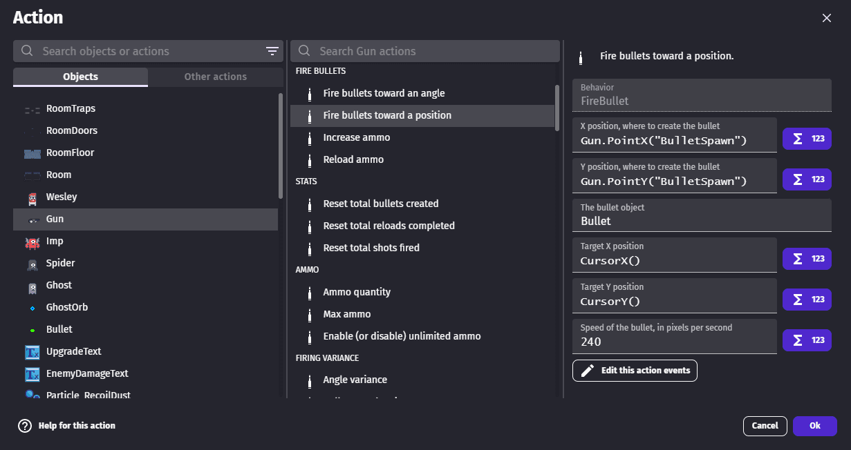Click the Wesley object icon

(x=32, y=197)
